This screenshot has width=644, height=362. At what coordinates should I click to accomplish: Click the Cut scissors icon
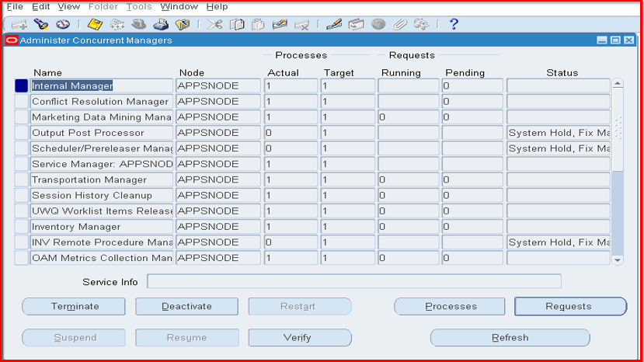click(214, 25)
